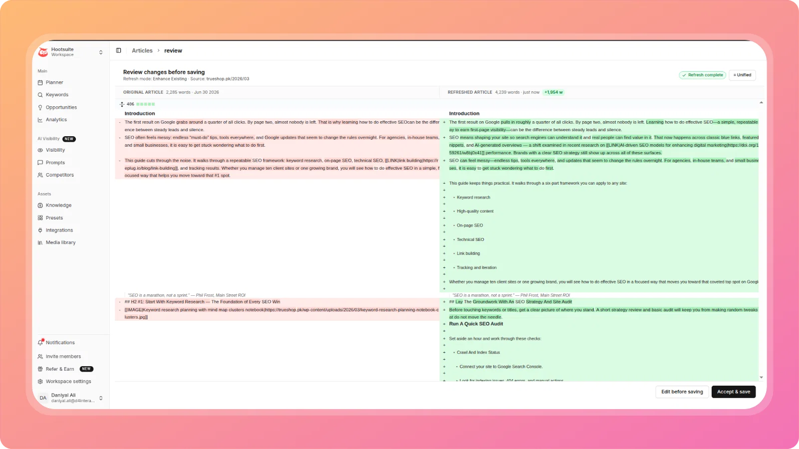Click the NEW badge beside AI Visibility
The image size is (799, 449).
coord(69,139)
